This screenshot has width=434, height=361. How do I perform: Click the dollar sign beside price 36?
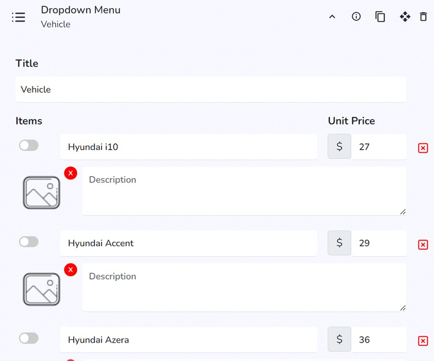point(339,339)
